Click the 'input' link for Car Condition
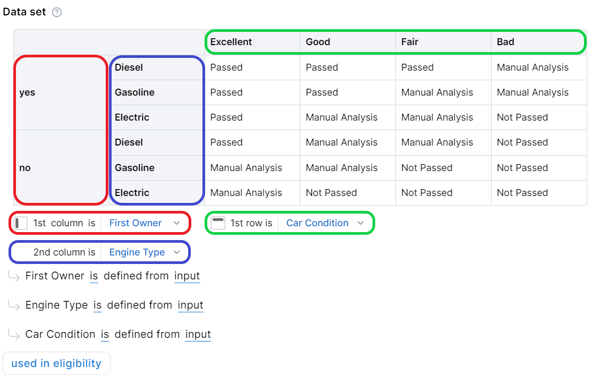 [198, 335]
